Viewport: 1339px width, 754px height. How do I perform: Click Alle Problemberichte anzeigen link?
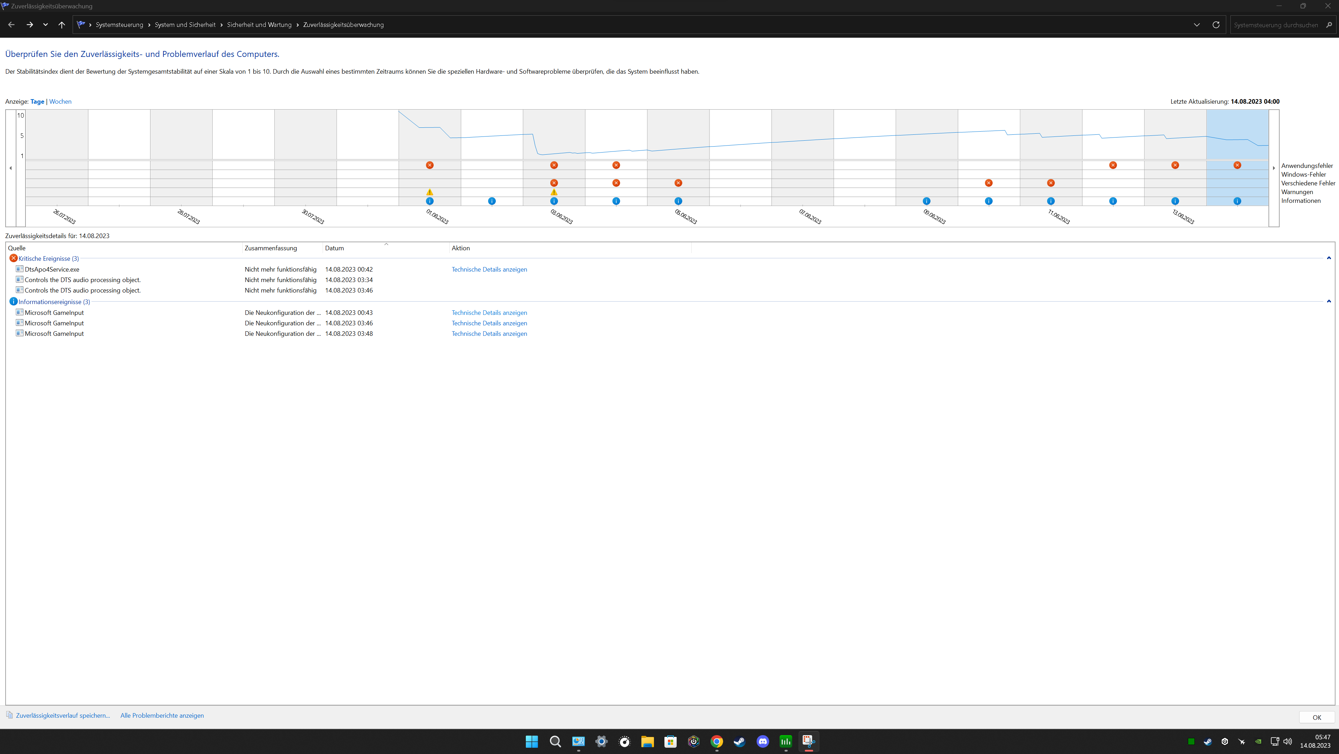[x=162, y=716]
